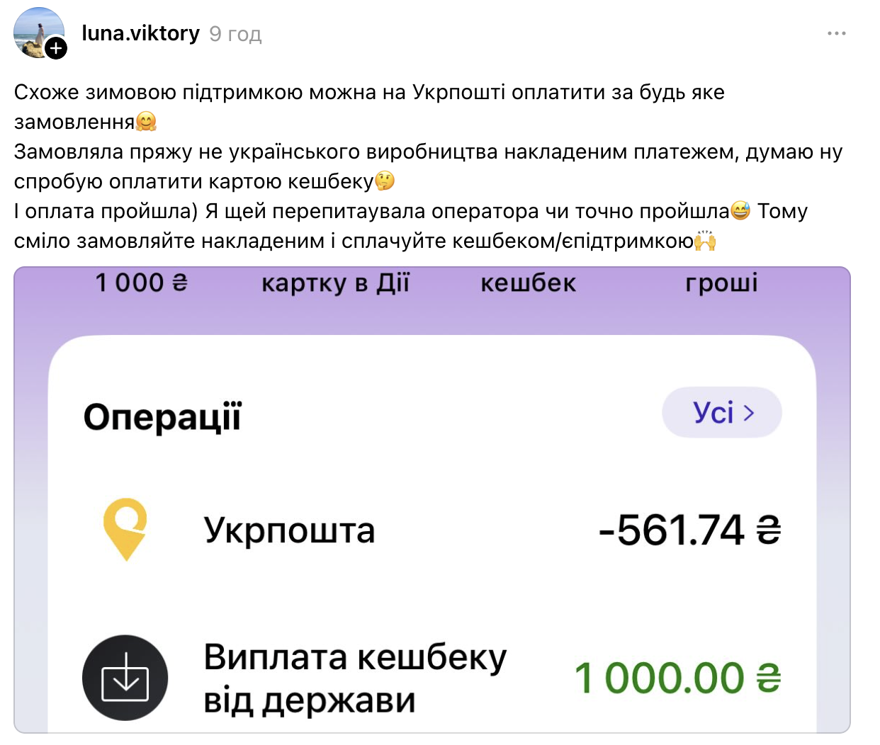Open the luna.viktory username link

140,33
